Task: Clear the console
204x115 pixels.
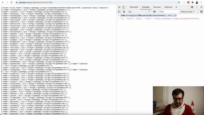Action: (x=124, y=12)
